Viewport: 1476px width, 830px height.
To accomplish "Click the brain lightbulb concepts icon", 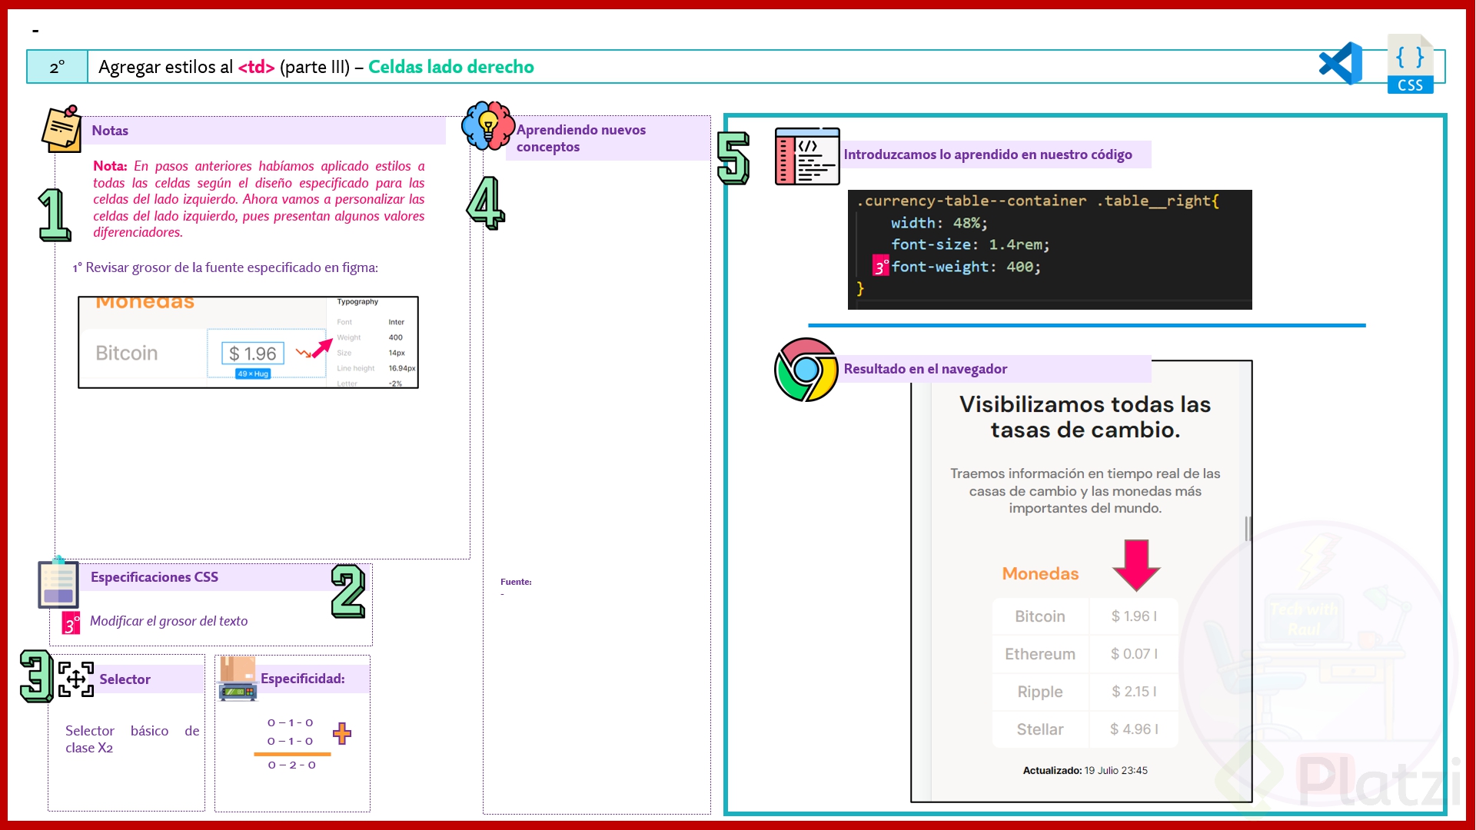I will click(487, 125).
